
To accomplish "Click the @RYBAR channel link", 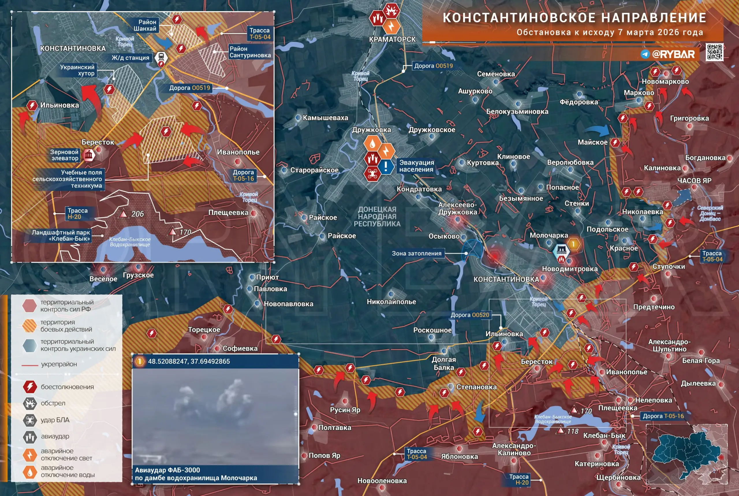I will point(673,54).
